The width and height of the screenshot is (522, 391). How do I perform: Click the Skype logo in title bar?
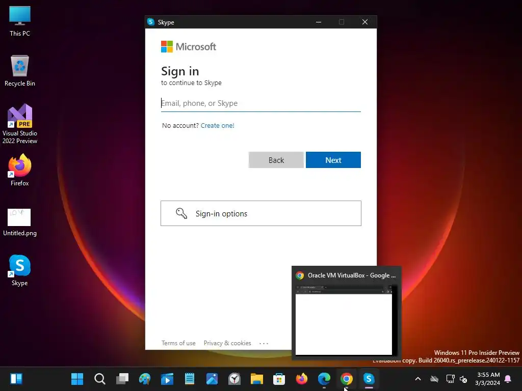[151, 22]
